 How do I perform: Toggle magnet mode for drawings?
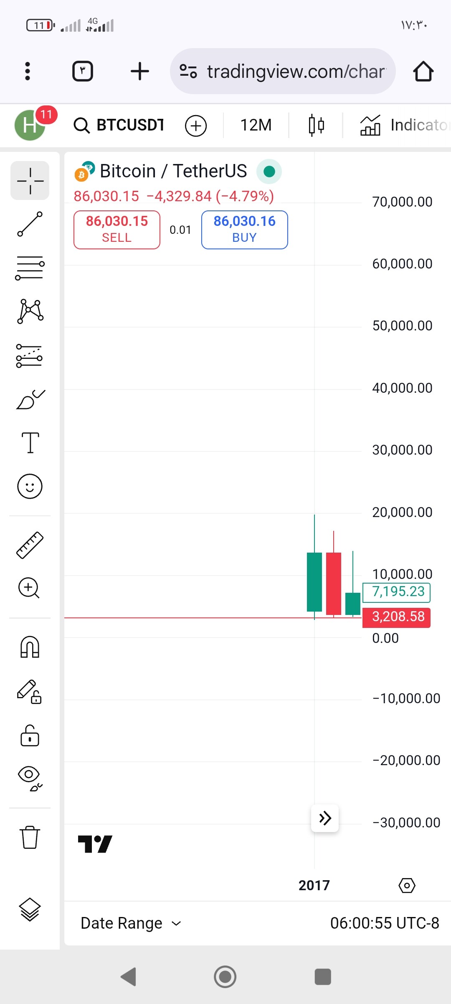tap(30, 647)
